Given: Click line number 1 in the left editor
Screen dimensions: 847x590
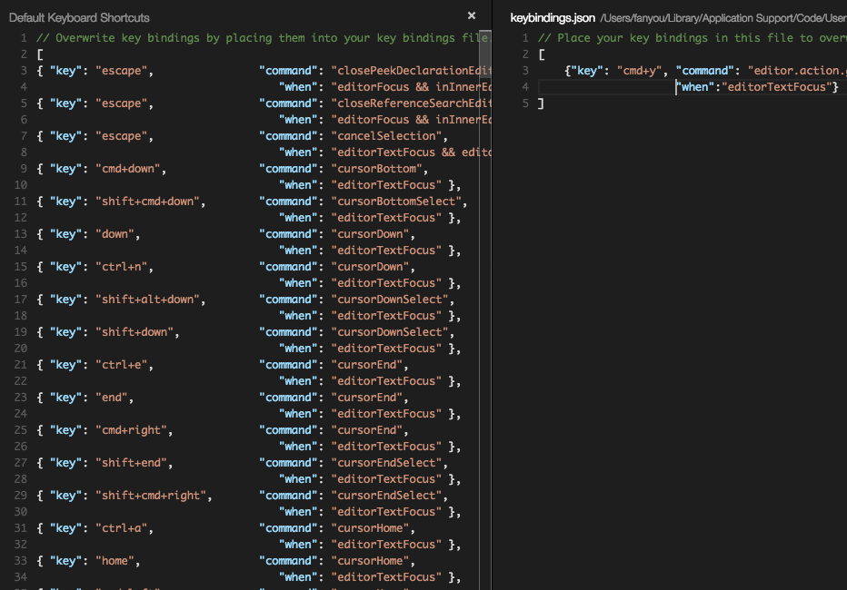Looking at the screenshot, I should tap(23, 37).
